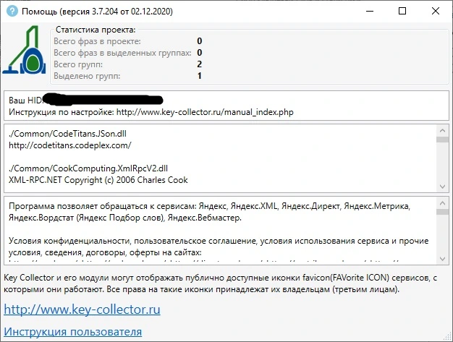Screen dimensions: 453x342
Task: Click the manual_index.php instruction URL text
Action: (205, 112)
